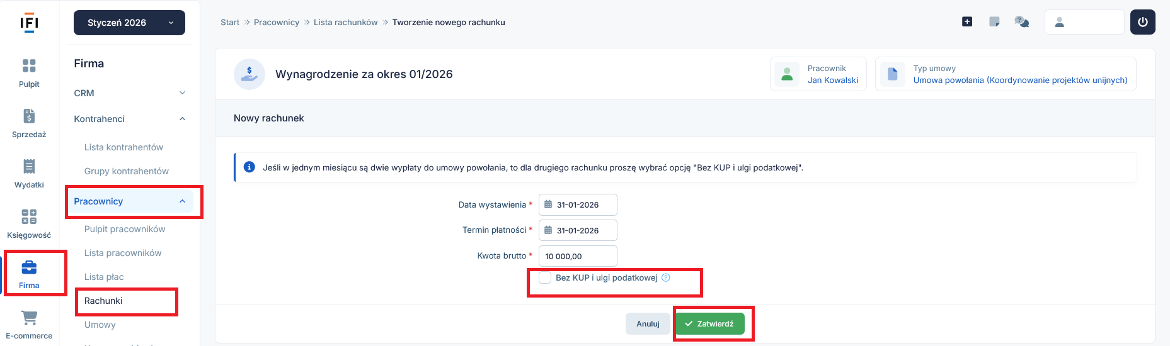Open the Księgowość module icon

[29, 217]
